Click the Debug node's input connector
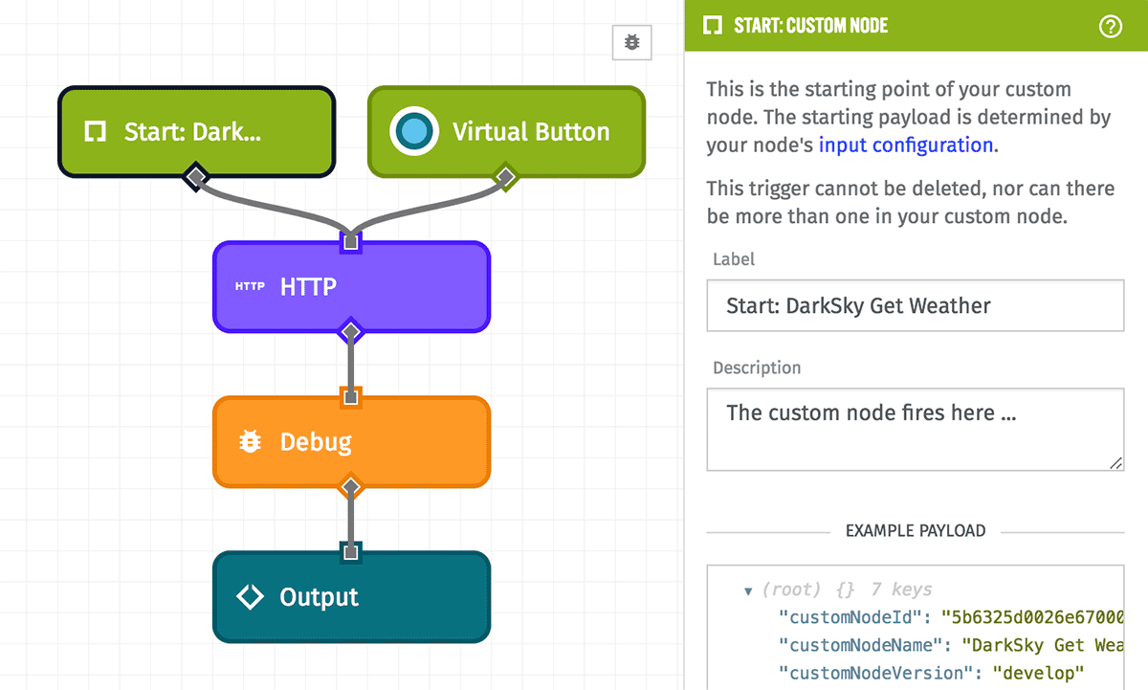The height and width of the screenshot is (690, 1148). point(351,397)
